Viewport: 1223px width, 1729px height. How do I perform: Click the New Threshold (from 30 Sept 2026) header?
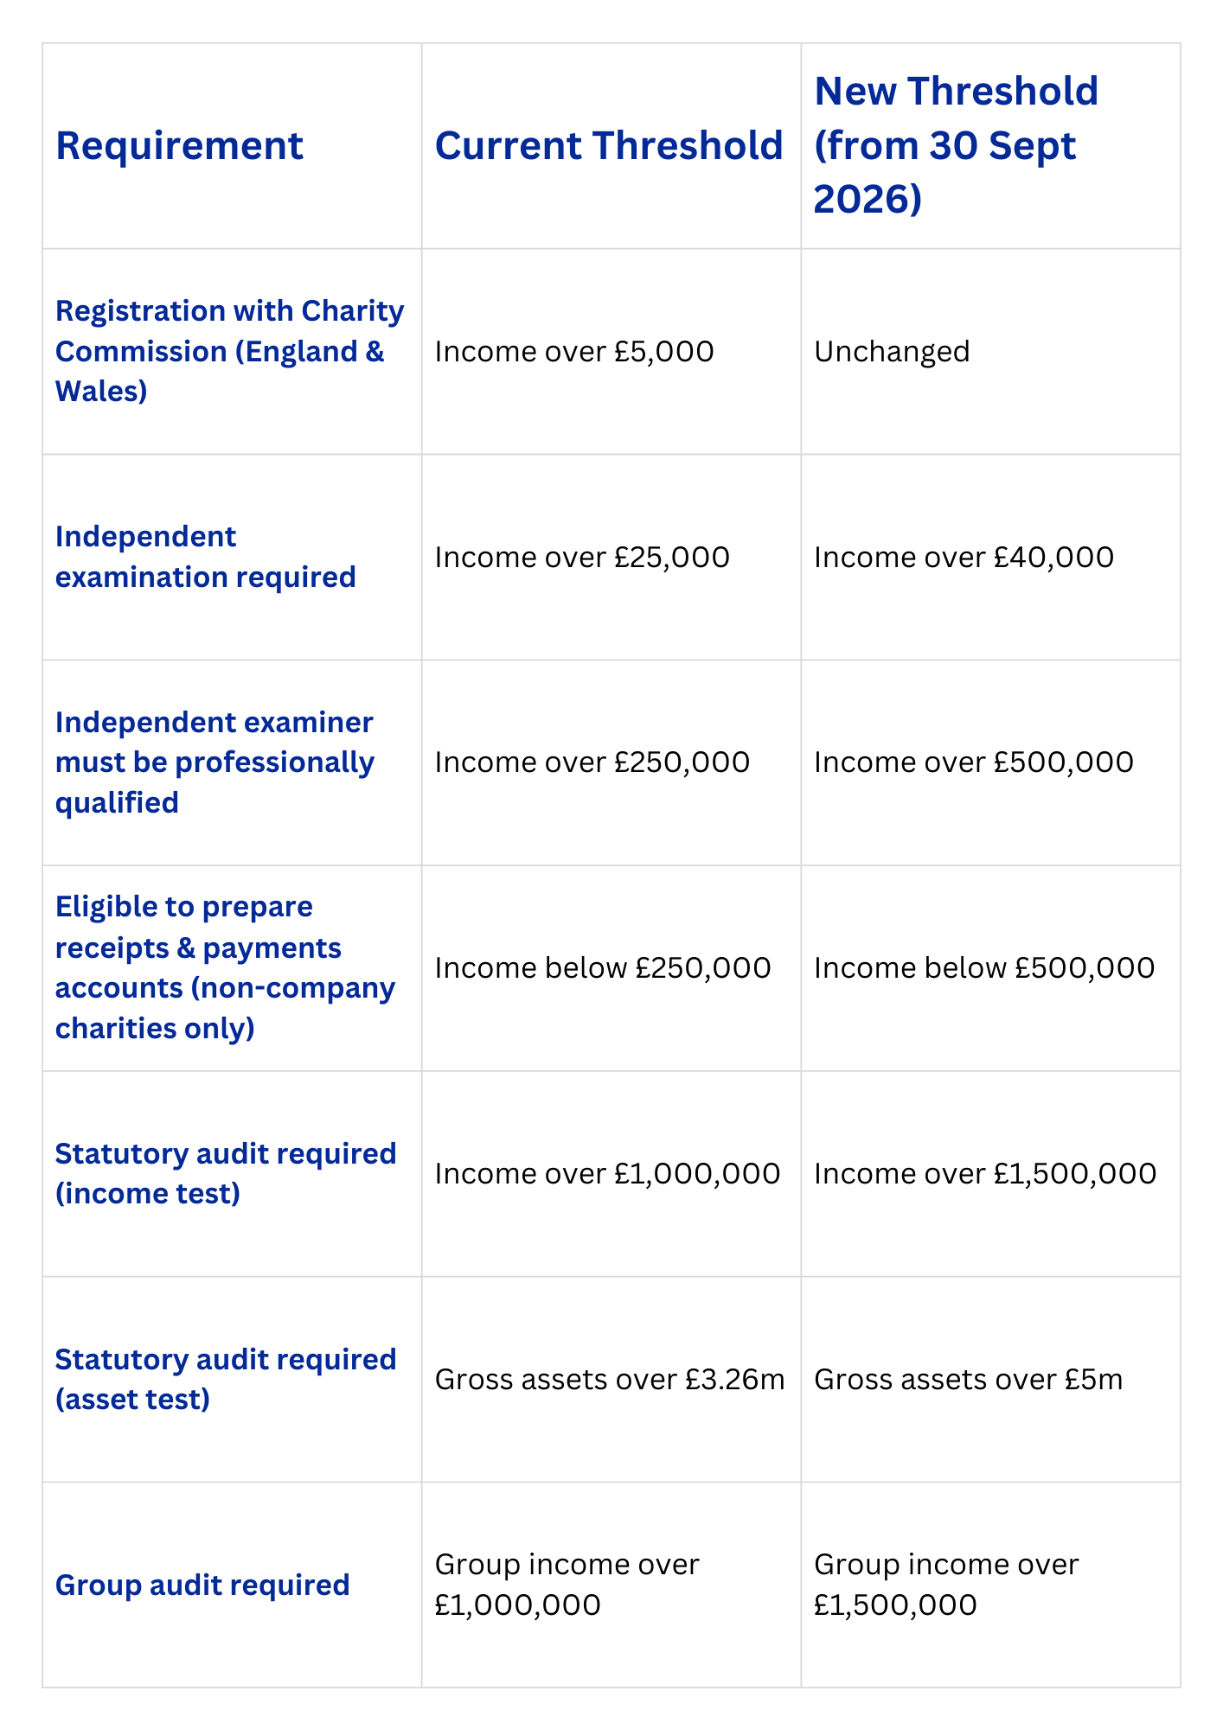point(956,145)
